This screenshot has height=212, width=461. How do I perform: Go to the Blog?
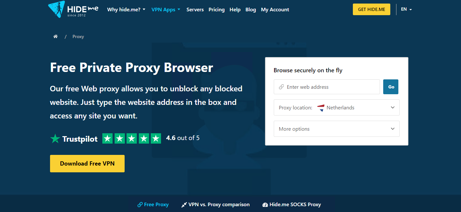[251, 10]
